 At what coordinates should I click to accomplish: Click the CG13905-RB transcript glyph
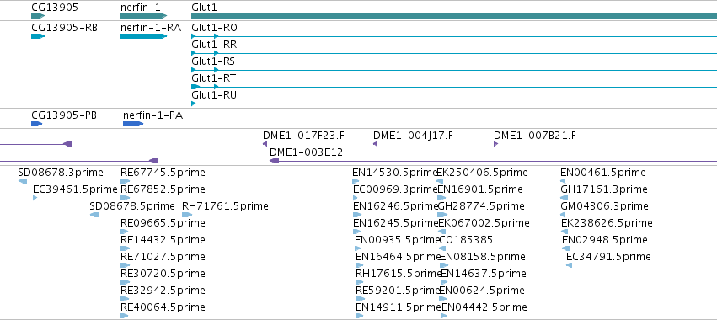tap(39, 36)
